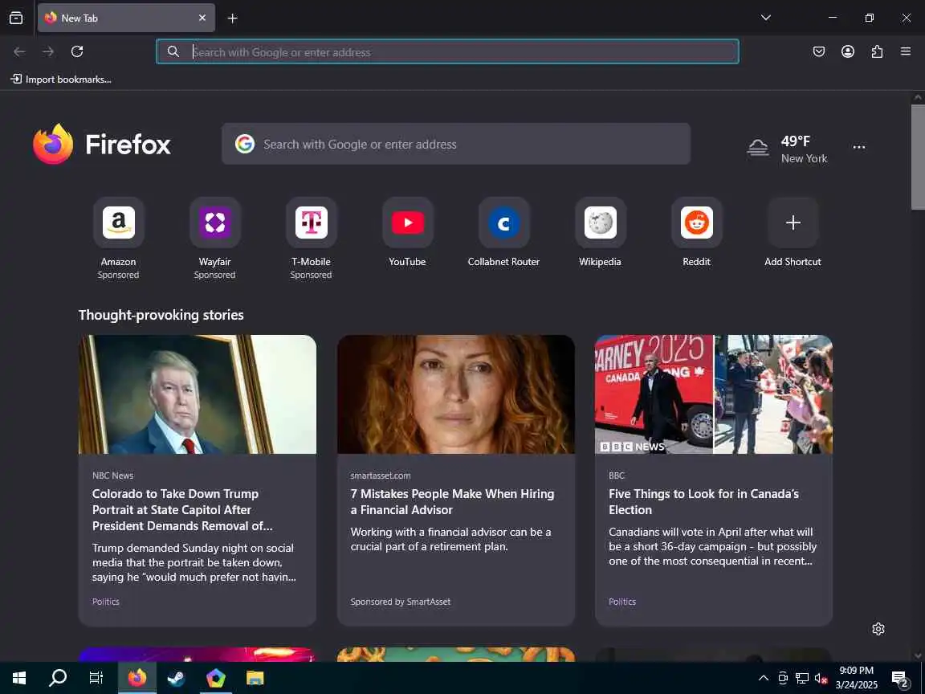The width and height of the screenshot is (925, 694).
Task: Open the notification center icon
Action: point(900,679)
